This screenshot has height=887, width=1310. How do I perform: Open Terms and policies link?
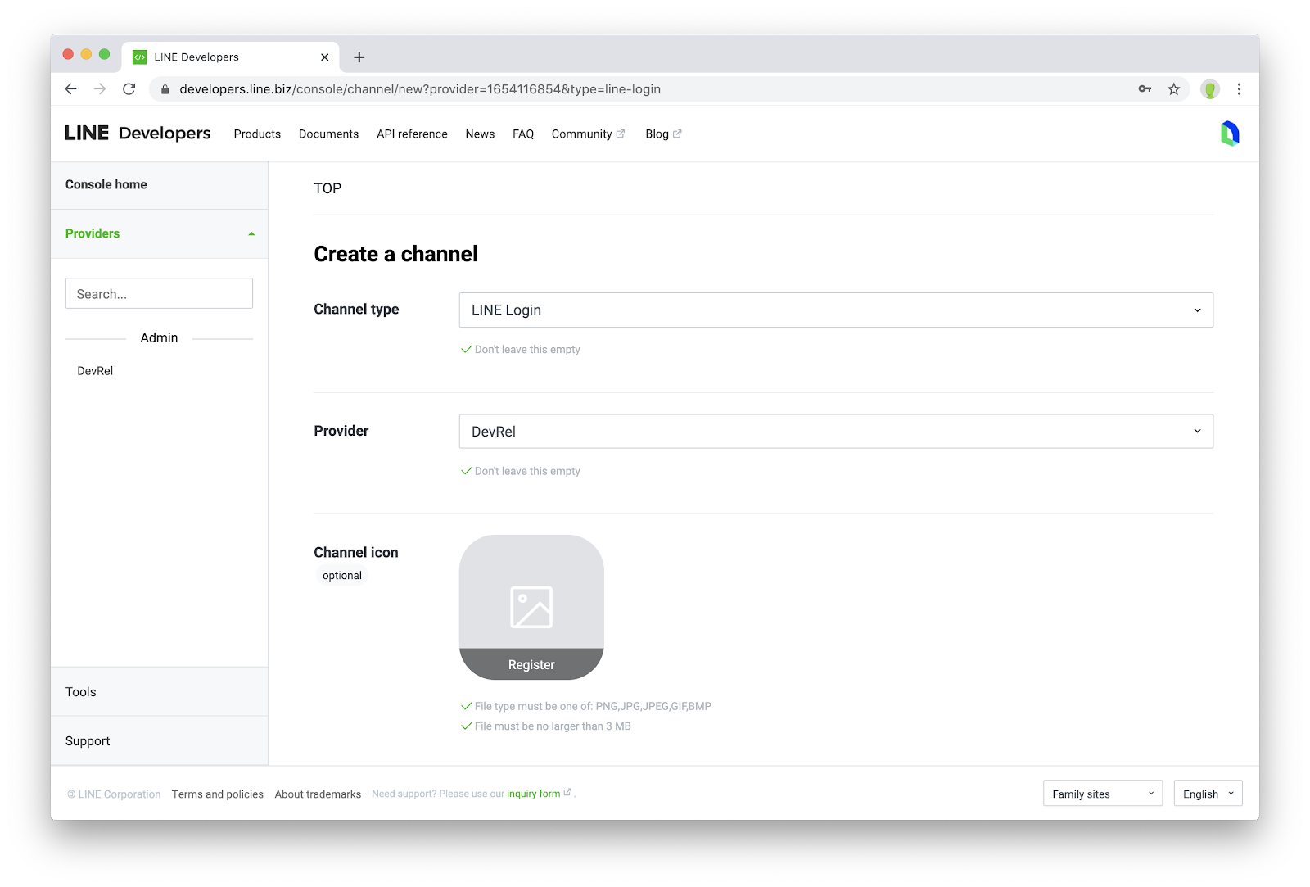218,794
